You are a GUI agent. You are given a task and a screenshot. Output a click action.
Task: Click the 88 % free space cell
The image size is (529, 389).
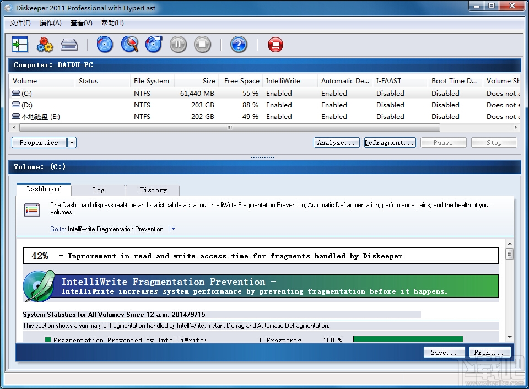coord(250,105)
